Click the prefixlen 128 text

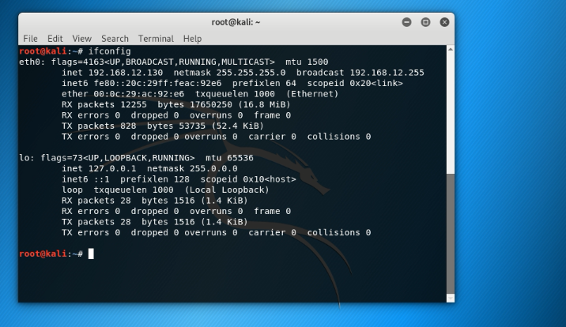tap(155, 179)
